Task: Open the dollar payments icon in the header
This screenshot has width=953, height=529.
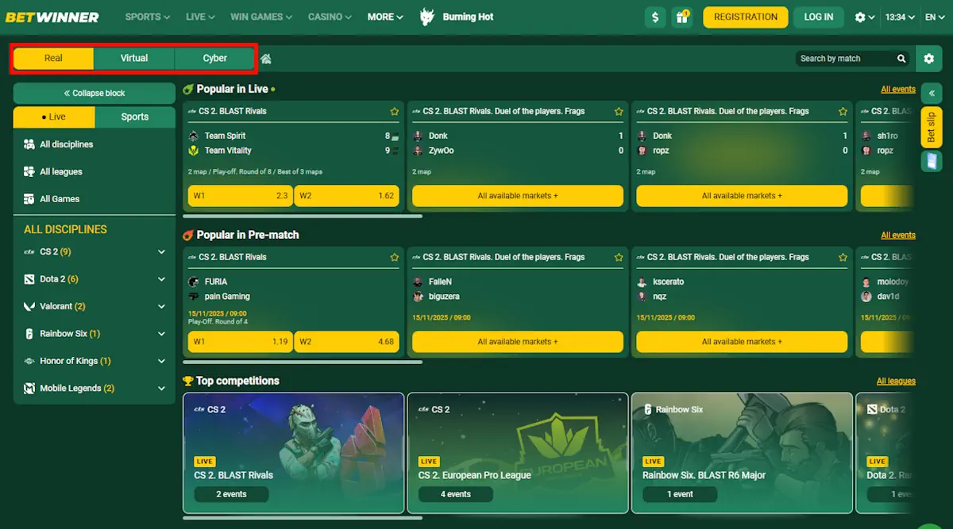Action: 654,17
